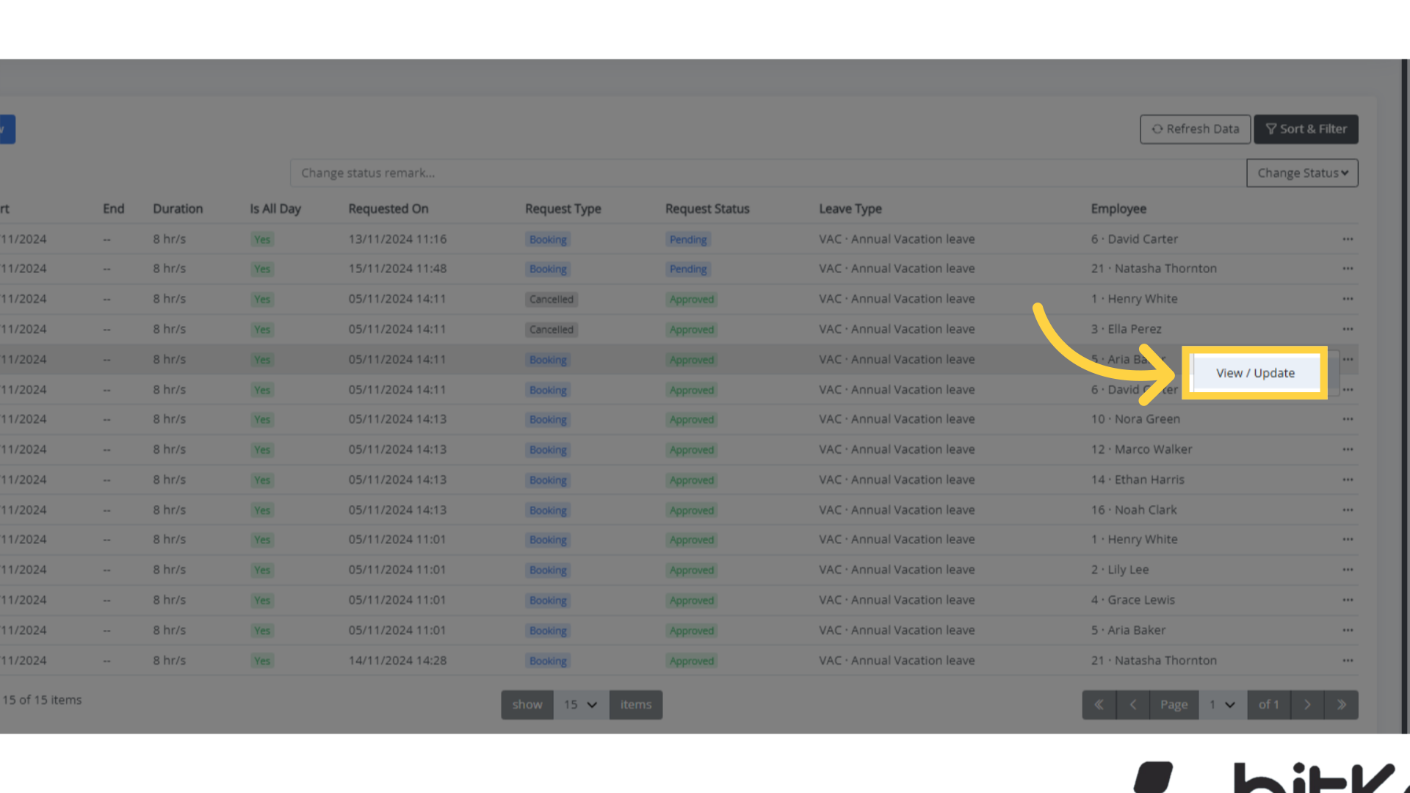The image size is (1410, 793).
Task: Expand the page number selector
Action: pyautogui.click(x=1222, y=704)
